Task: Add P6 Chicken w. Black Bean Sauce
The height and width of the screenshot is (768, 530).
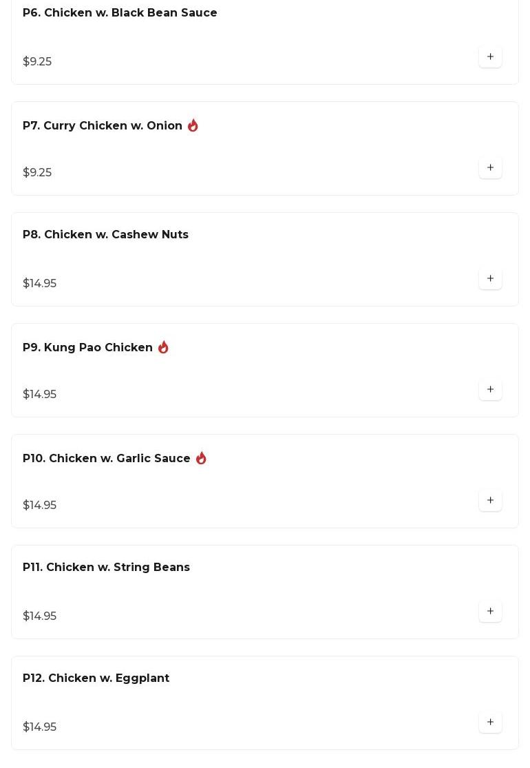Action: coord(490,57)
